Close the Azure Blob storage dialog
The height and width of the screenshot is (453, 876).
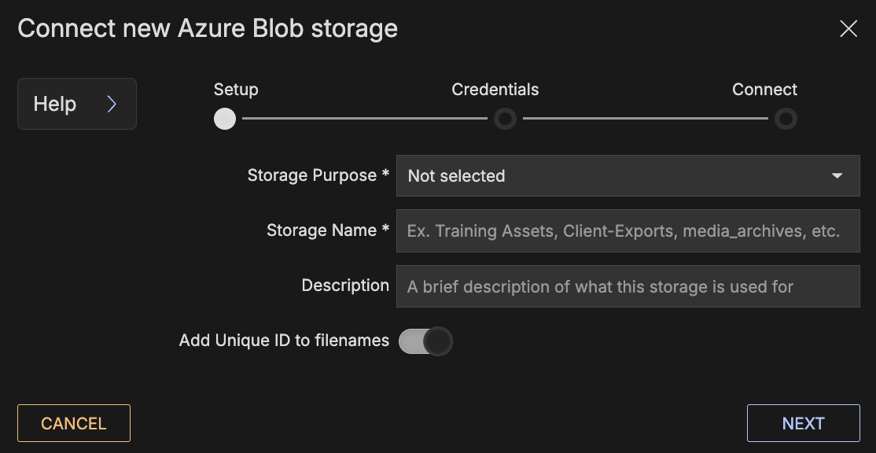(x=848, y=29)
